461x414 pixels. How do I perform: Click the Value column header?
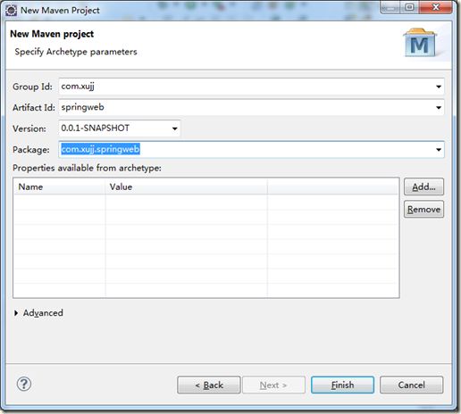(187, 186)
